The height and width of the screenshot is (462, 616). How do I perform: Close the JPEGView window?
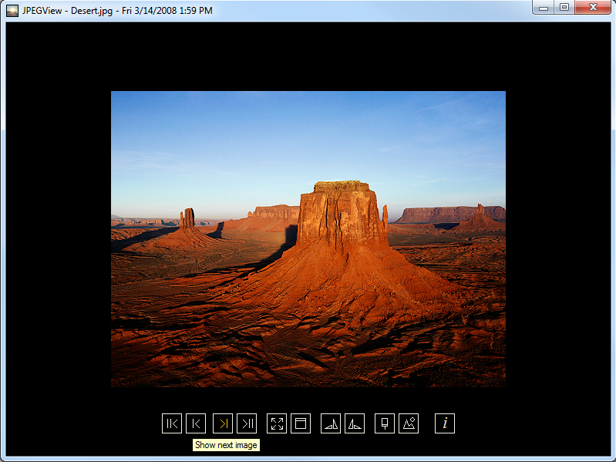pyautogui.click(x=593, y=8)
